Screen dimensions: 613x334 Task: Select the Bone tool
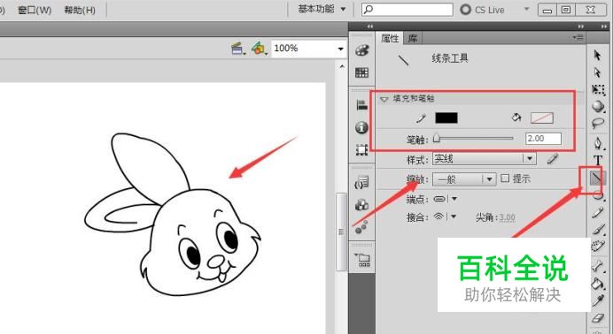point(598,266)
